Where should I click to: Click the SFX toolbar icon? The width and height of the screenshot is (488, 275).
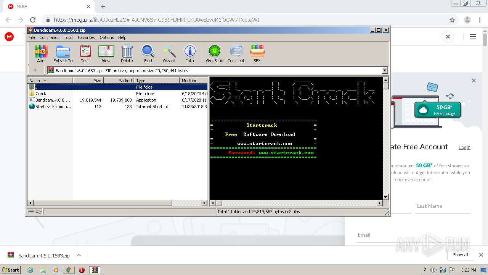coord(257,53)
